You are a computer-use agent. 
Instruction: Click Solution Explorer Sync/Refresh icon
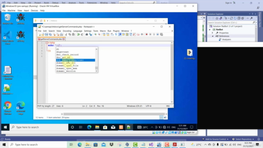231,18
